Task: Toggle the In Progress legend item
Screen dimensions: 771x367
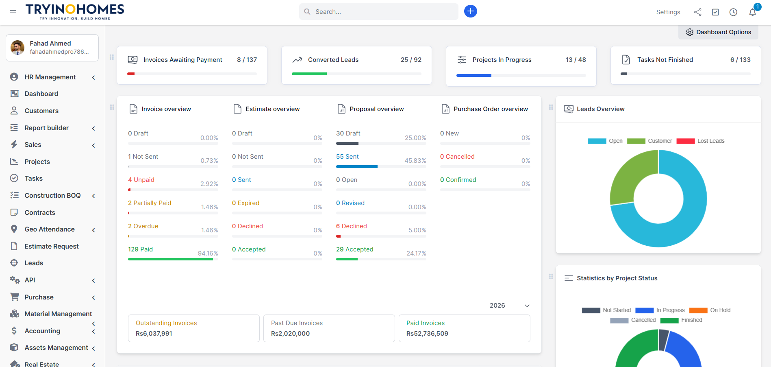Action: [660, 310]
